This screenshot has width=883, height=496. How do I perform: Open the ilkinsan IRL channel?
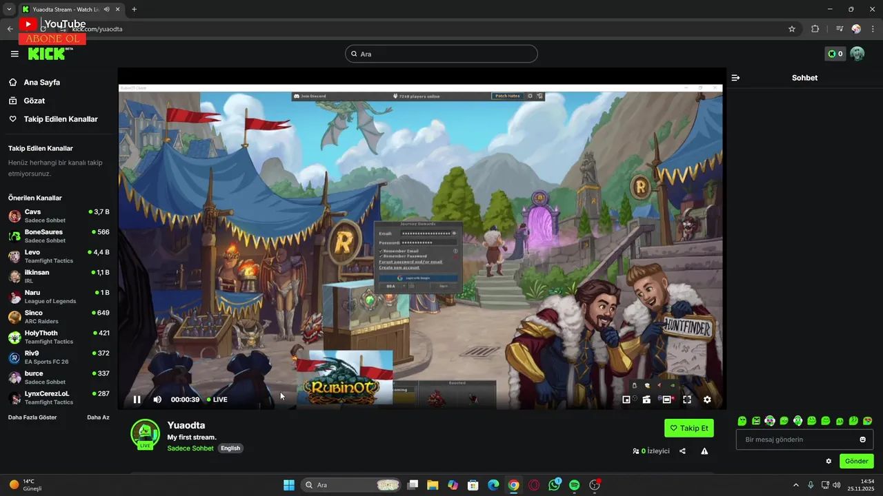[59, 277]
